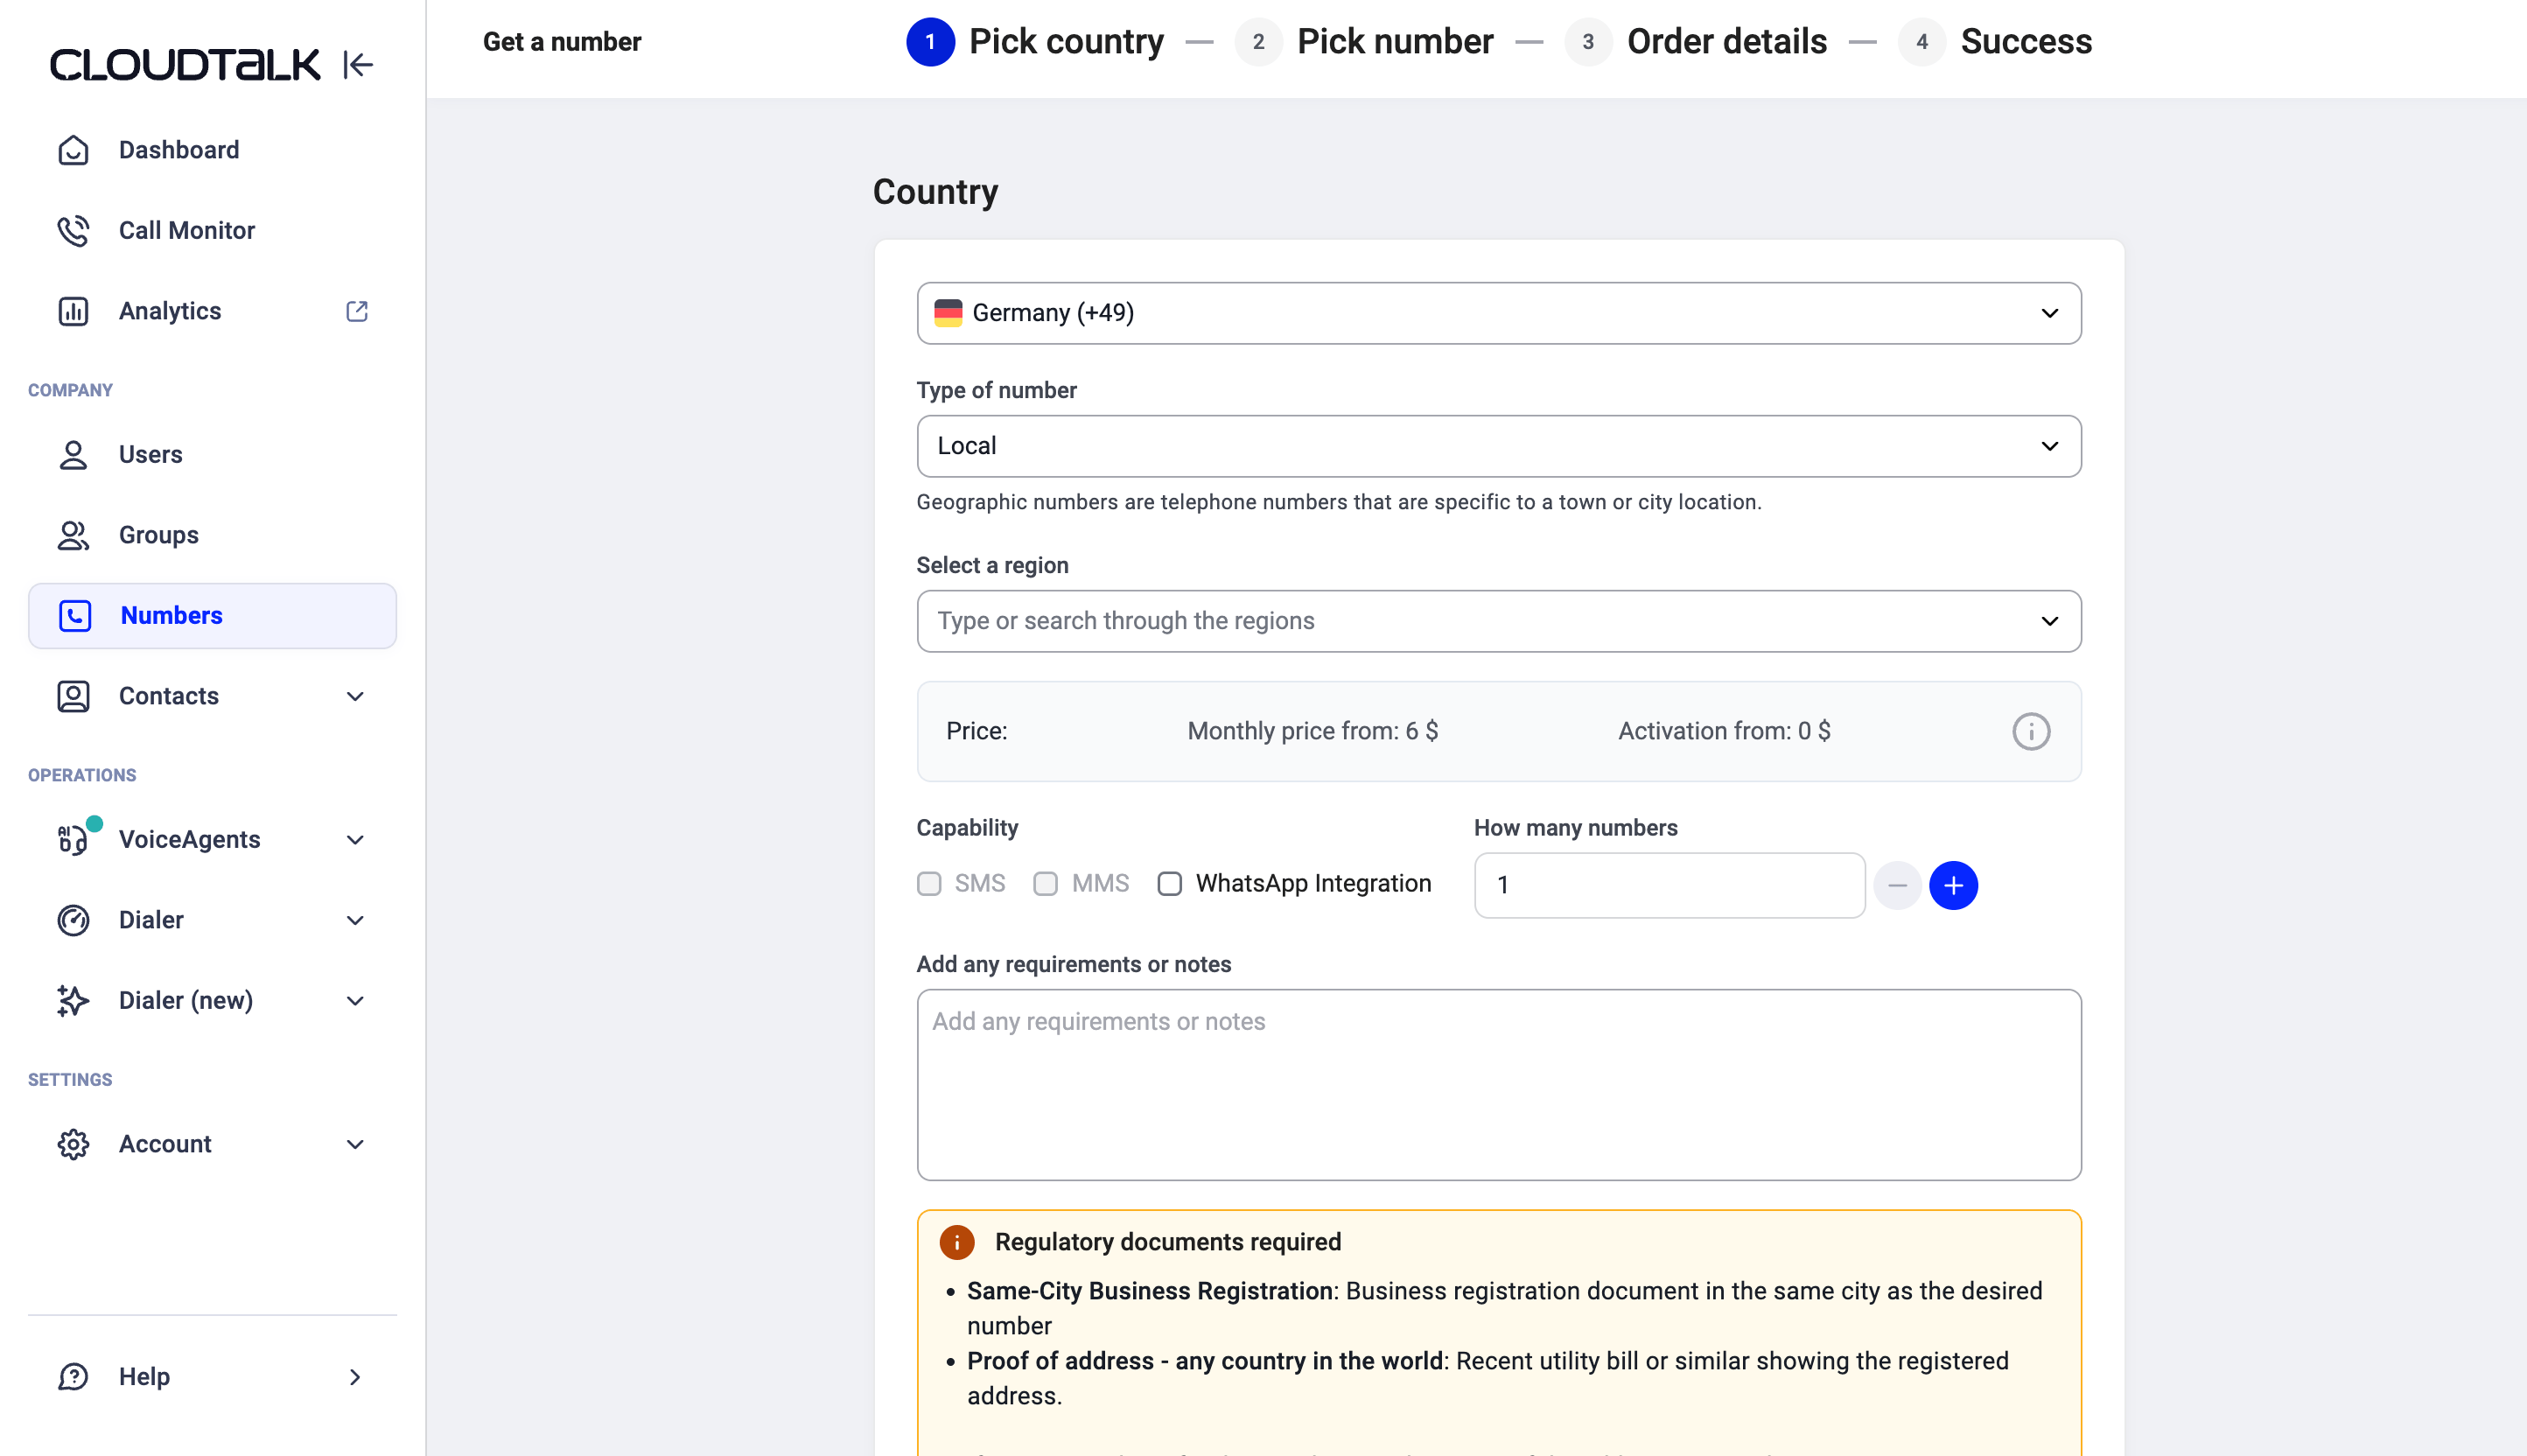
Task: Click the Dialer (new) sparkle icon
Action: (73, 1000)
